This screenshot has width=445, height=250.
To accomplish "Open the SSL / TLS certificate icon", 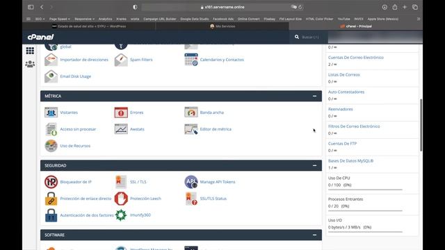I will coord(121,182).
